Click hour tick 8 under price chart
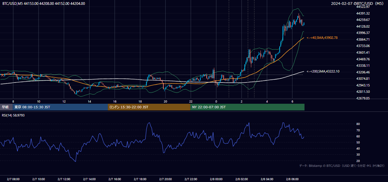388x182 pixels. click(x=13, y=101)
